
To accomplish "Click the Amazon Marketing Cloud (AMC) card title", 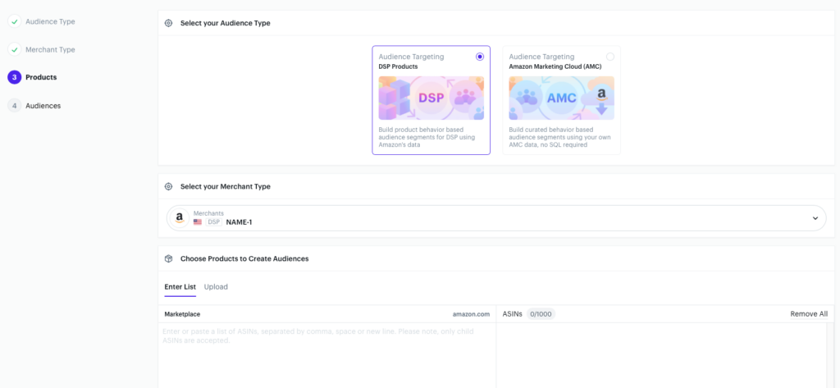I will (555, 67).
